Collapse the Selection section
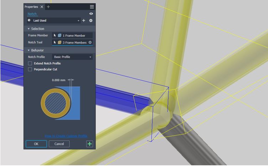The height and width of the screenshot is (166, 268). pyautogui.click(x=29, y=29)
